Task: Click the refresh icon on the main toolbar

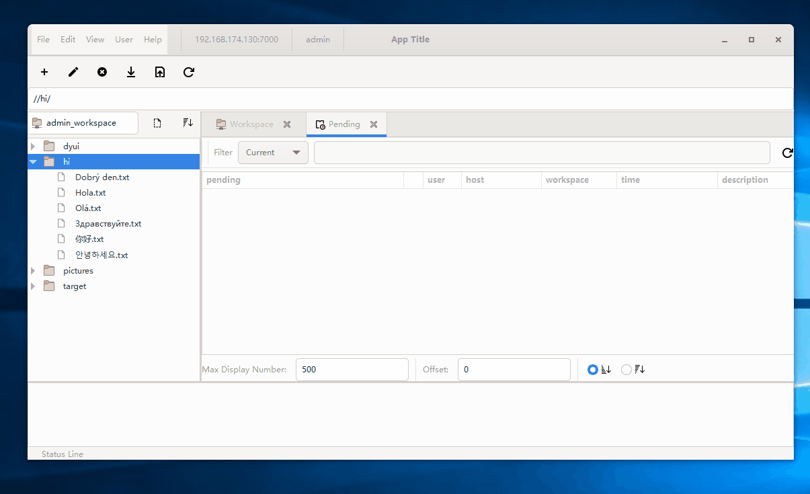Action: (188, 72)
